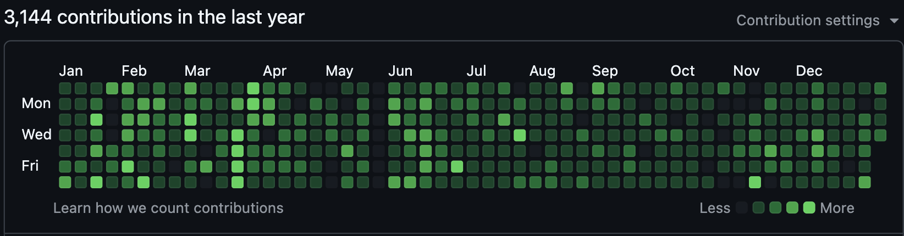Click the second legend square after Less
The image size is (904, 236).
(x=759, y=207)
